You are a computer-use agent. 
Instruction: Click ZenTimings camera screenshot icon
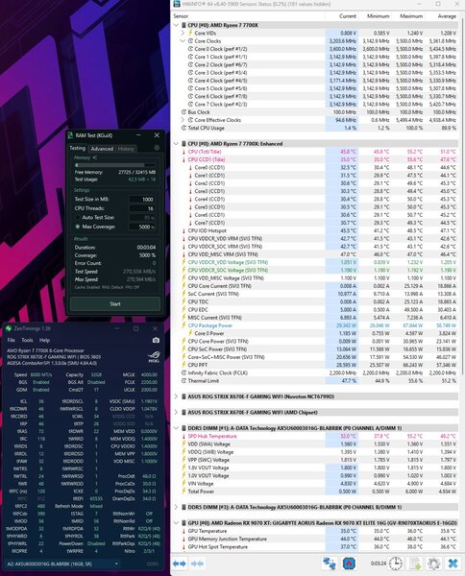click(x=156, y=340)
